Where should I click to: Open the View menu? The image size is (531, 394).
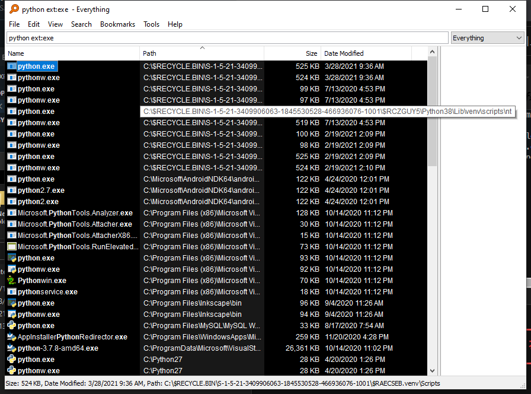(55, 24)
